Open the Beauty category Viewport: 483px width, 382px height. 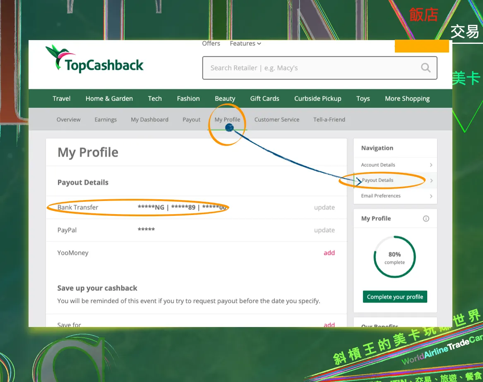coord(225,98)
